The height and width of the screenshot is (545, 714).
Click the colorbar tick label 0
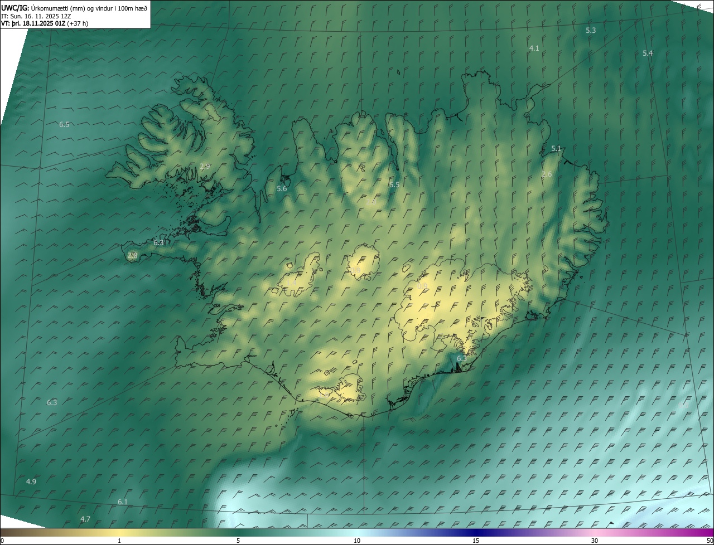2,541
